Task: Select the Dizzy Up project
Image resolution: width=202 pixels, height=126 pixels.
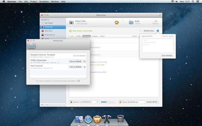Action: tap(53, 27)
